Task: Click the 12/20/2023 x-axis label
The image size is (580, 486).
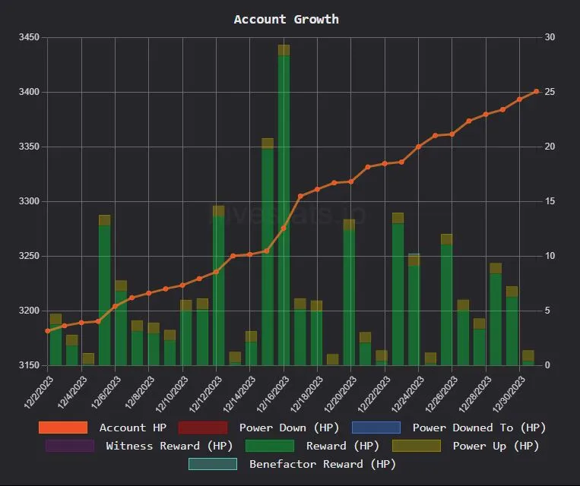Action: point(341,394)
